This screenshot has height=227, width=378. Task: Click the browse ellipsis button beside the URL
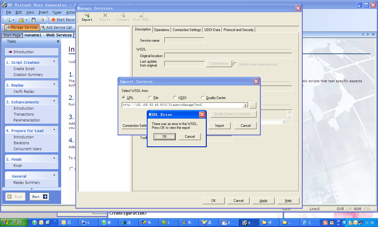[x=253, y=105]
